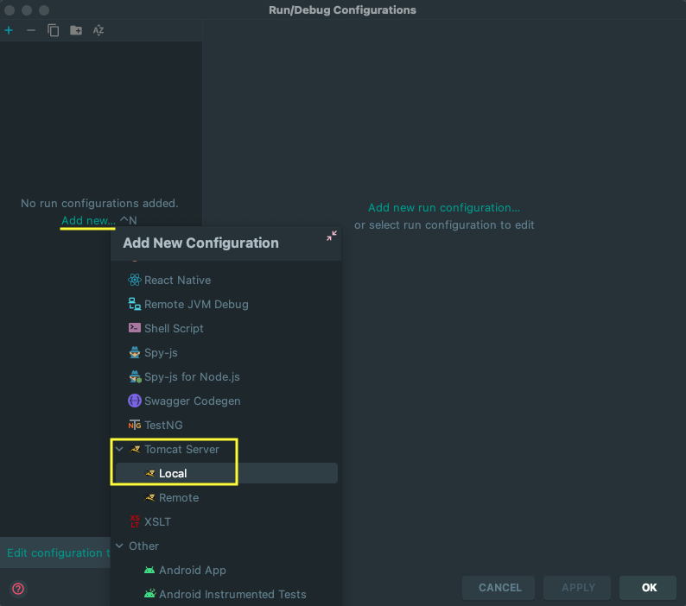Click the Android Instrumented Tests icon
686x606 pixels.
pyautogui.click(x=149, y=594)
